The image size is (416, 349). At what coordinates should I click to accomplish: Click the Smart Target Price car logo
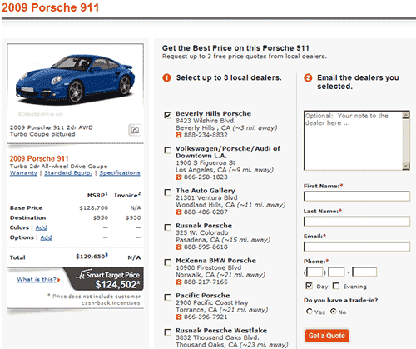(x=81, y=275)
